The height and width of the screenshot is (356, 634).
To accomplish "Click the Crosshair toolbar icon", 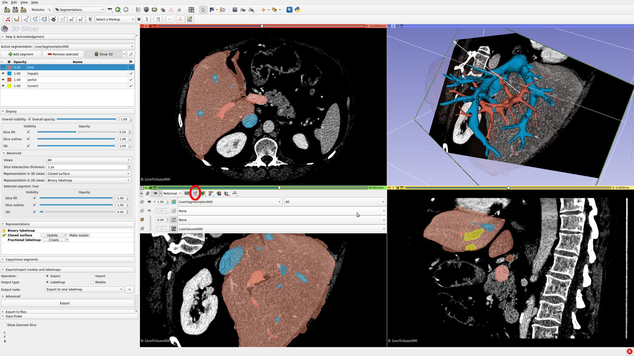I will pos(263,10).
